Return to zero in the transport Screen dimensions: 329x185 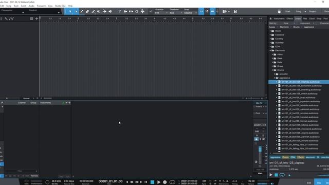pyautogui.click(x=145, y=182)
